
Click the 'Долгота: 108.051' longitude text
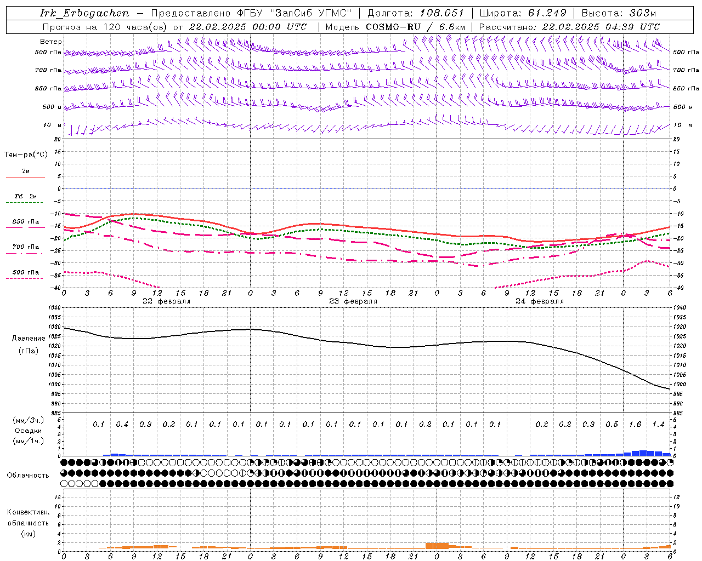[x=416, y=14]
